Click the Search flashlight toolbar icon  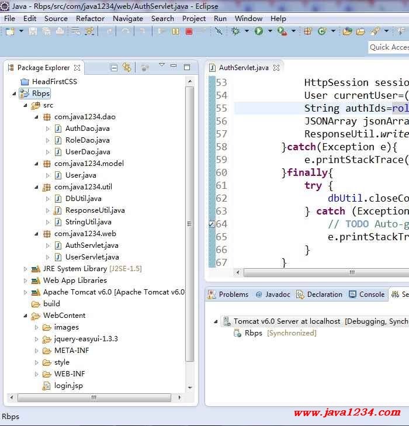(375, 32)
